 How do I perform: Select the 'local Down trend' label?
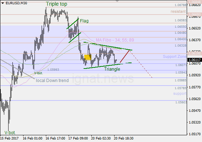[52, 81]
